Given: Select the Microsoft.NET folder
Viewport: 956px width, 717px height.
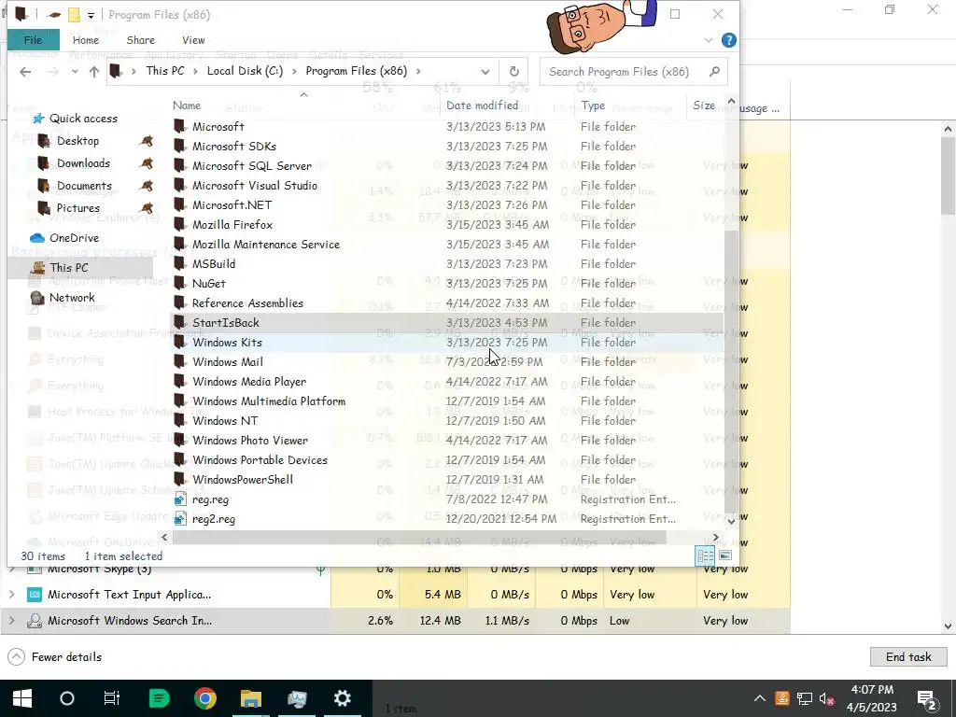Looking at the screenshot, I should tap(232, 204).
